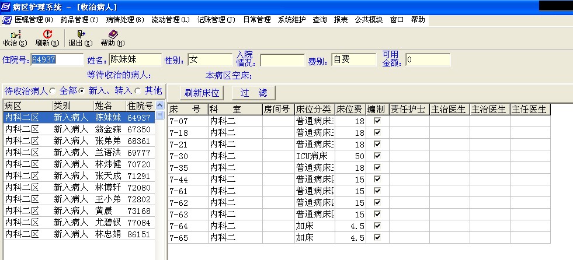Toggle 编制 checkbox for bed 7-44
573x260 pixels.
pos(377,180)
